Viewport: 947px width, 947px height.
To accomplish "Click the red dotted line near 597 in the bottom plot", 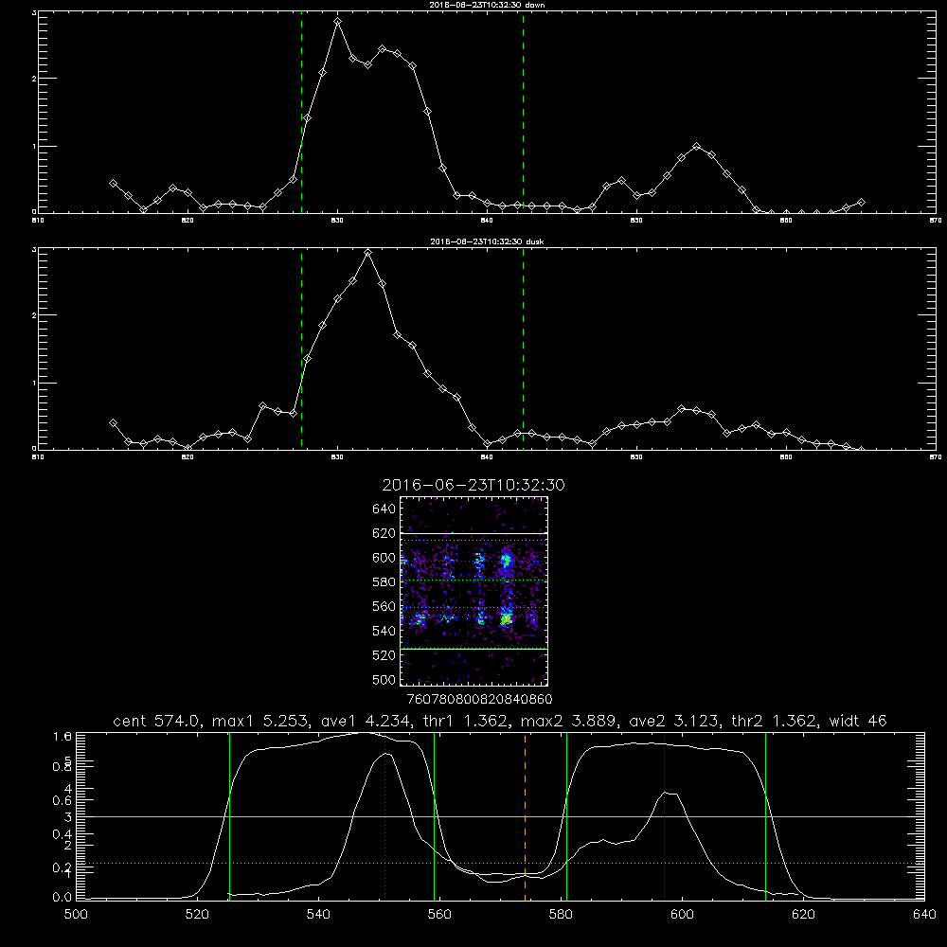I will (x=665, y=816).
